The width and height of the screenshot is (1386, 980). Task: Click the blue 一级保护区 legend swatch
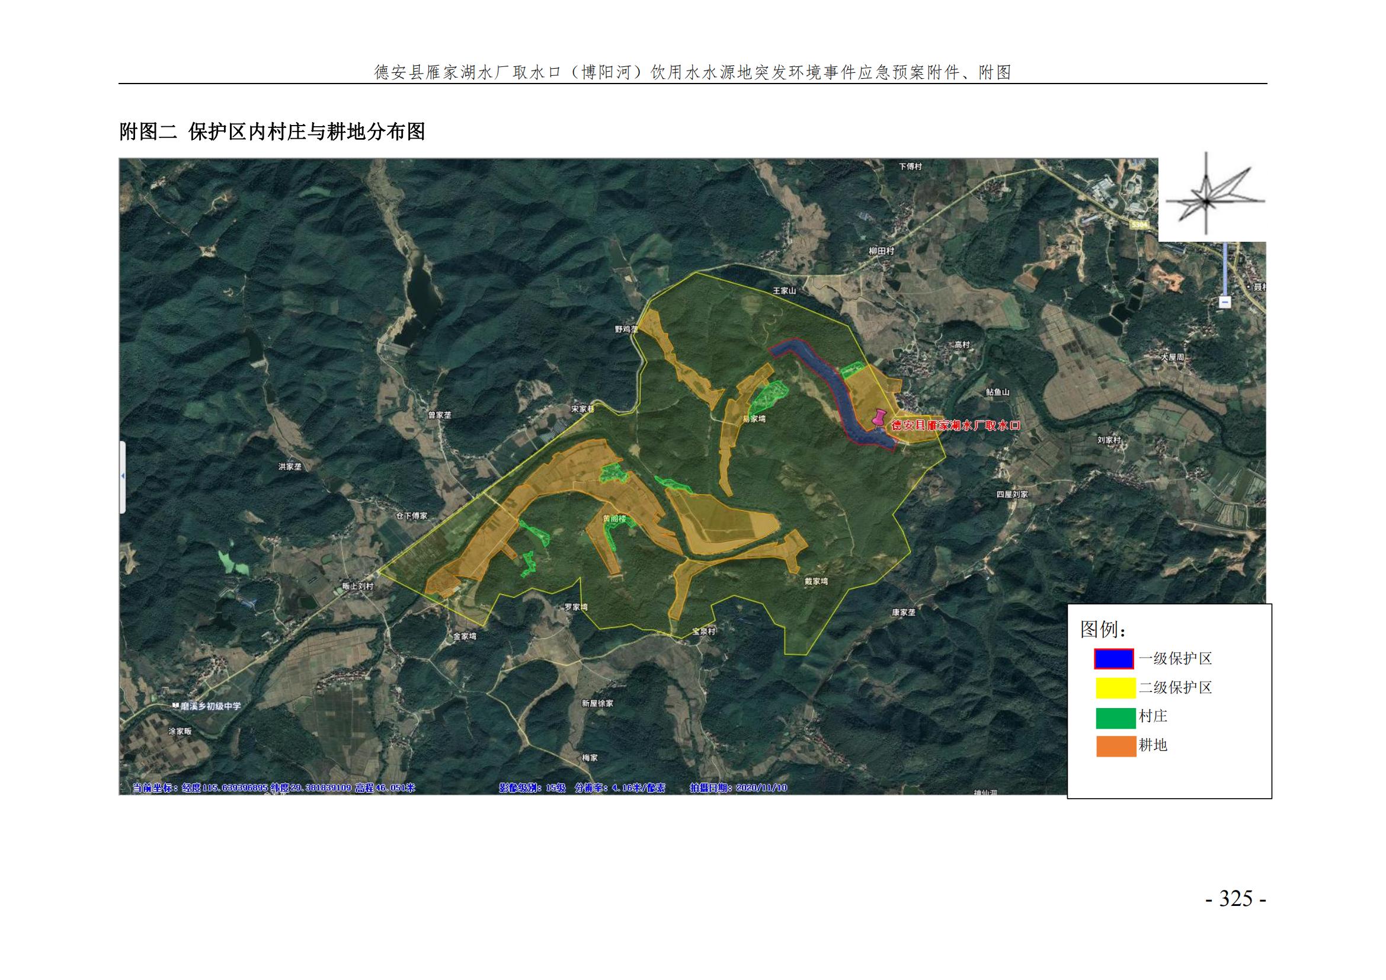click(x=1114, y=658)
